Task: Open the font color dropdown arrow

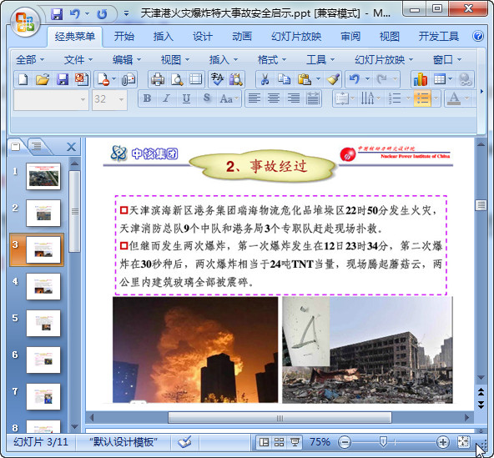Action: pos(467,98)
